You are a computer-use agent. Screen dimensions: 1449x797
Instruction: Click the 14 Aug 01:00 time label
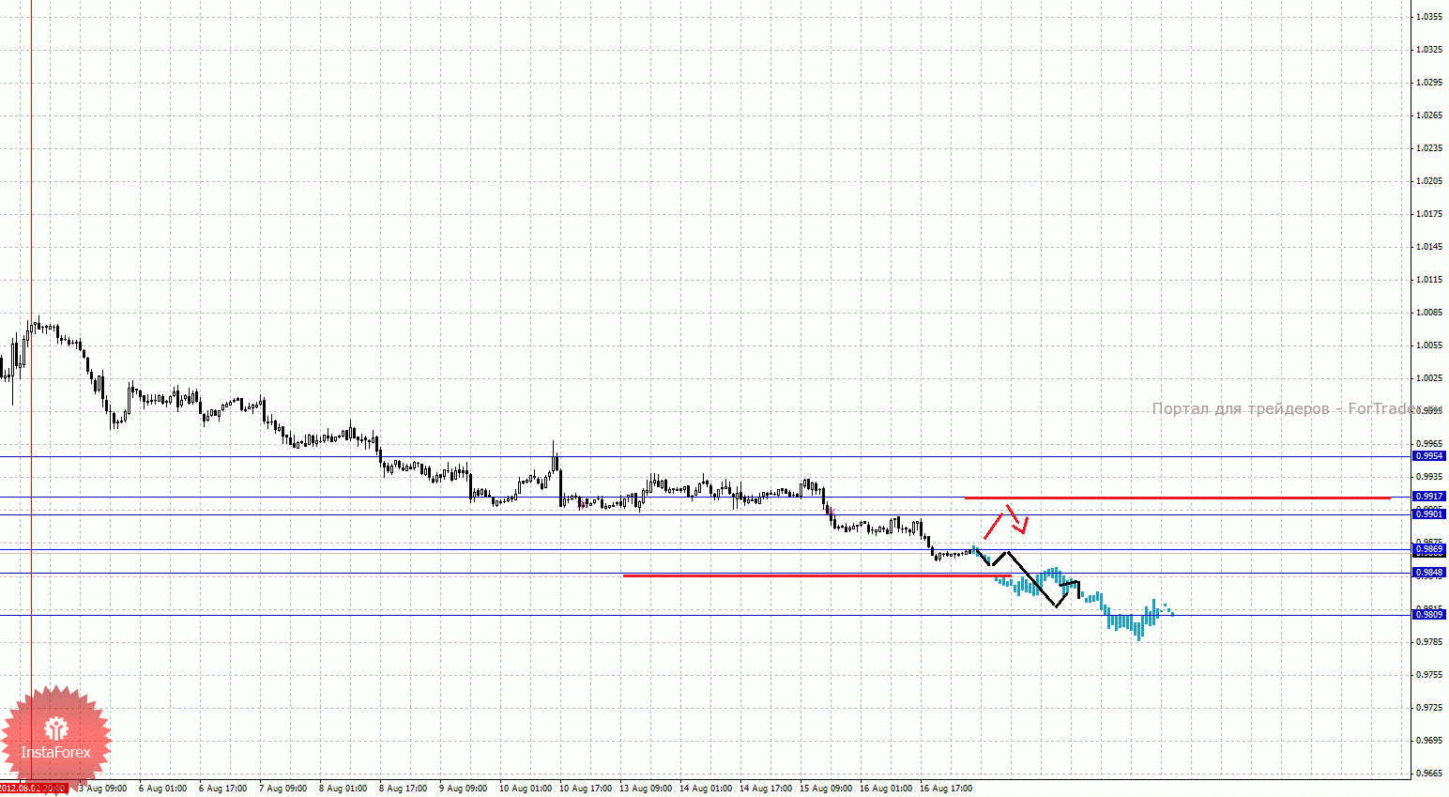click(x=706, y=789)
